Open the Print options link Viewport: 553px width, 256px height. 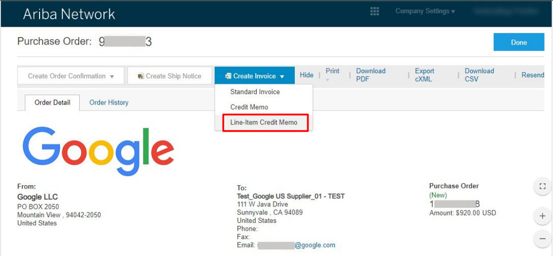click(332, 71)
